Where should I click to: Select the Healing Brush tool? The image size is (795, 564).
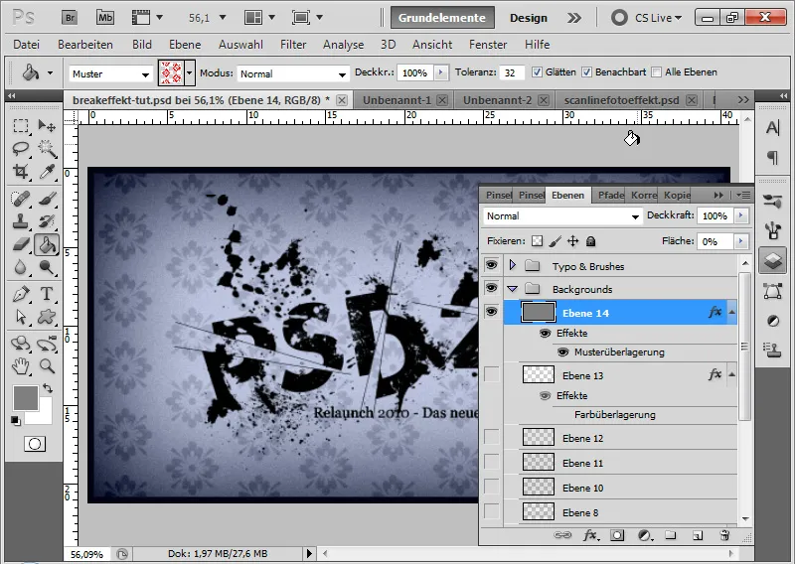click(x=21, y=199)
